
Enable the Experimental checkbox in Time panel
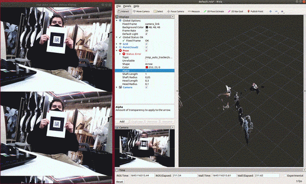pyautogui.click(x=285, y=175)
